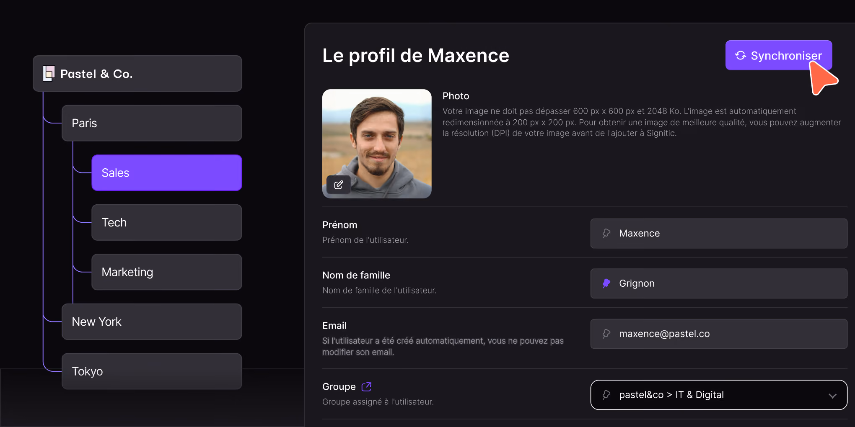The image size is (855, 427).
Task: Select the Paris tree node
Action: coord(152,123)
